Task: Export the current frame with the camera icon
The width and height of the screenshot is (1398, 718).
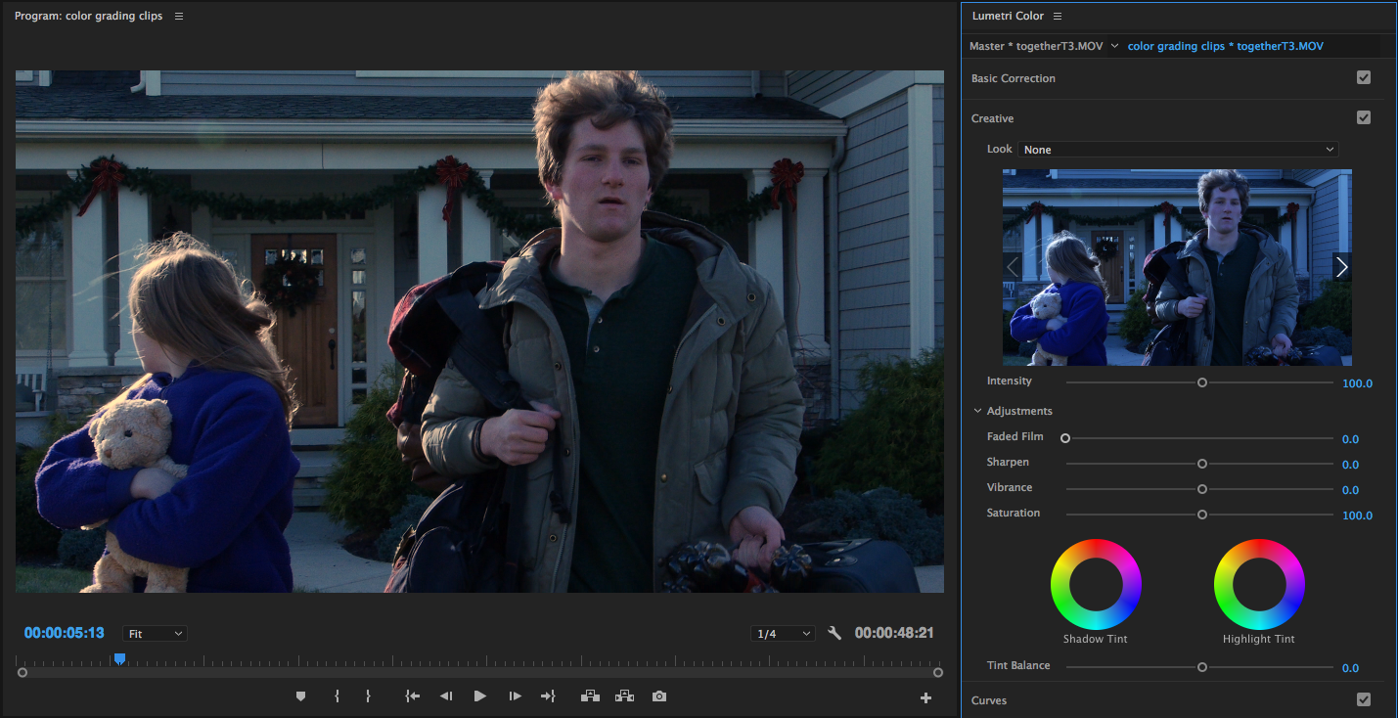Action: tap(658, 696)
